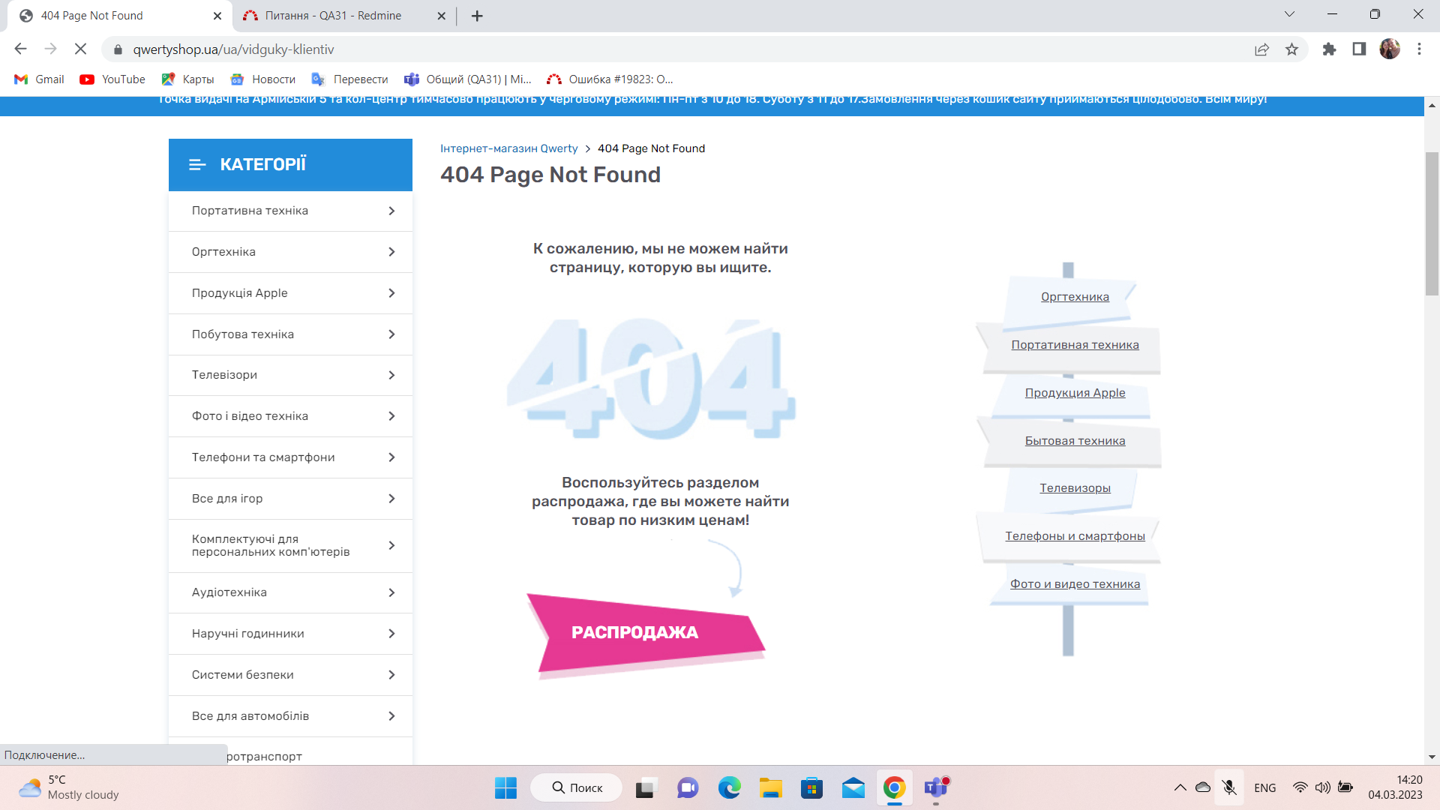Click the pink РАСПРОДАЖА button

coord(636,632)
